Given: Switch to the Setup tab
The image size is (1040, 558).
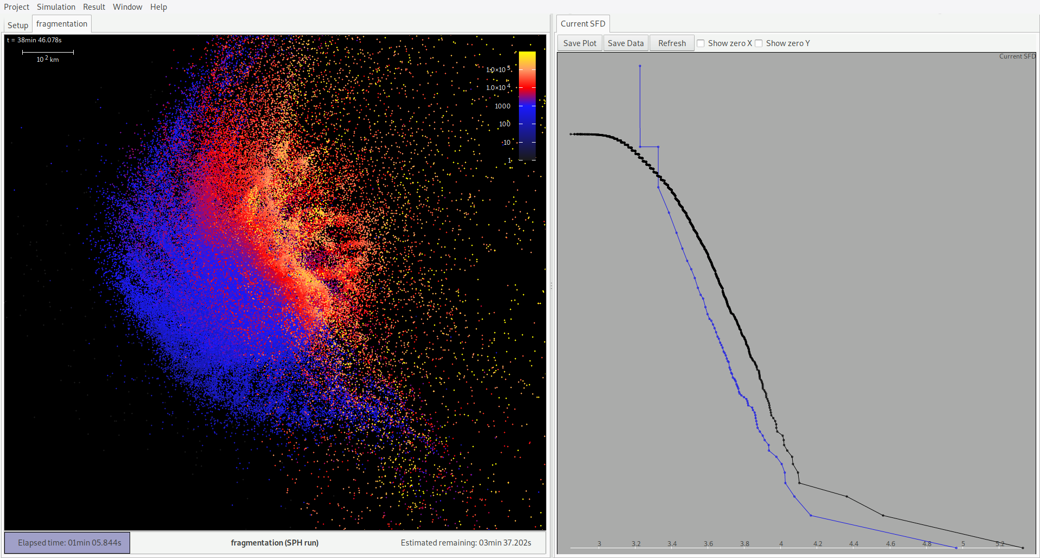Looking at the screenshot, I should [x=18, y=25].
